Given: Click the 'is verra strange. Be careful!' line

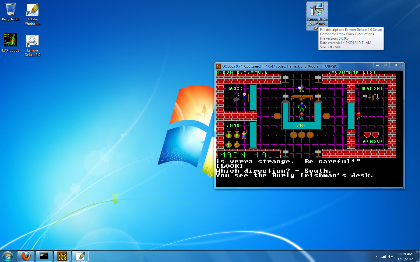Looking at the screenshot, I should 288,161.
